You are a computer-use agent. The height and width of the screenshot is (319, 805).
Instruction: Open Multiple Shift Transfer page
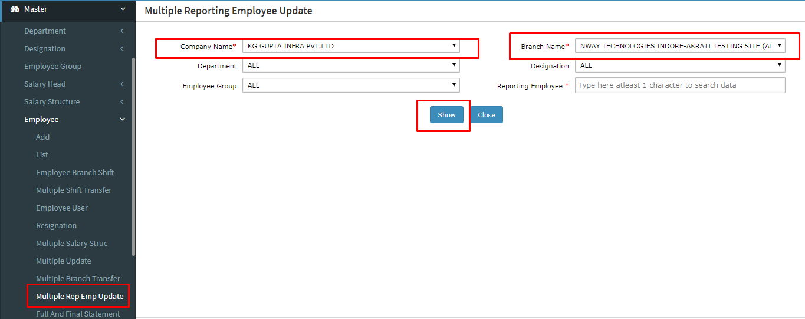coord(74,190)
